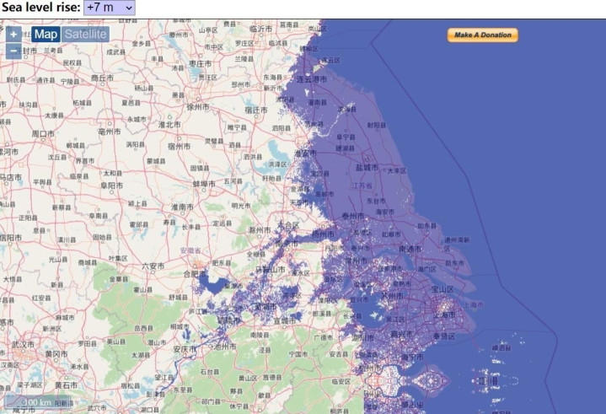The image size is (606, 414).
Task: Click the 徐州市 city label
Action: pyautogui.click(x=198, y=107)
